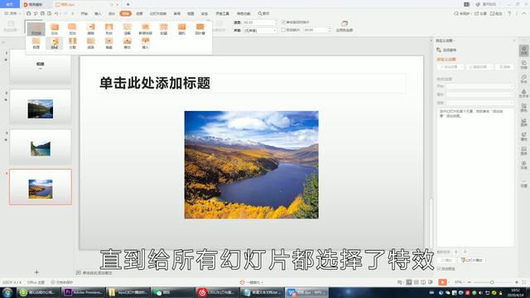Apply the 抽出 uncover transition effect
This screenshot has height=298, width=530.
pyautogui.click(x=55, y=43)
